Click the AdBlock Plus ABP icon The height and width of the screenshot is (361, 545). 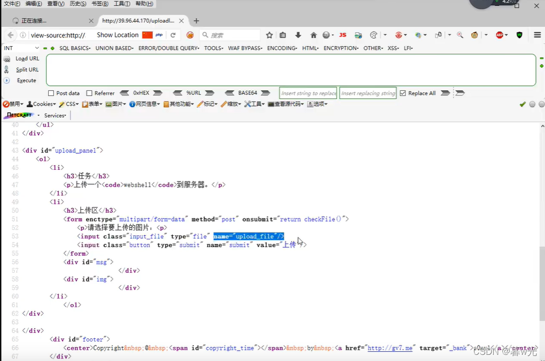click(499, 35)
